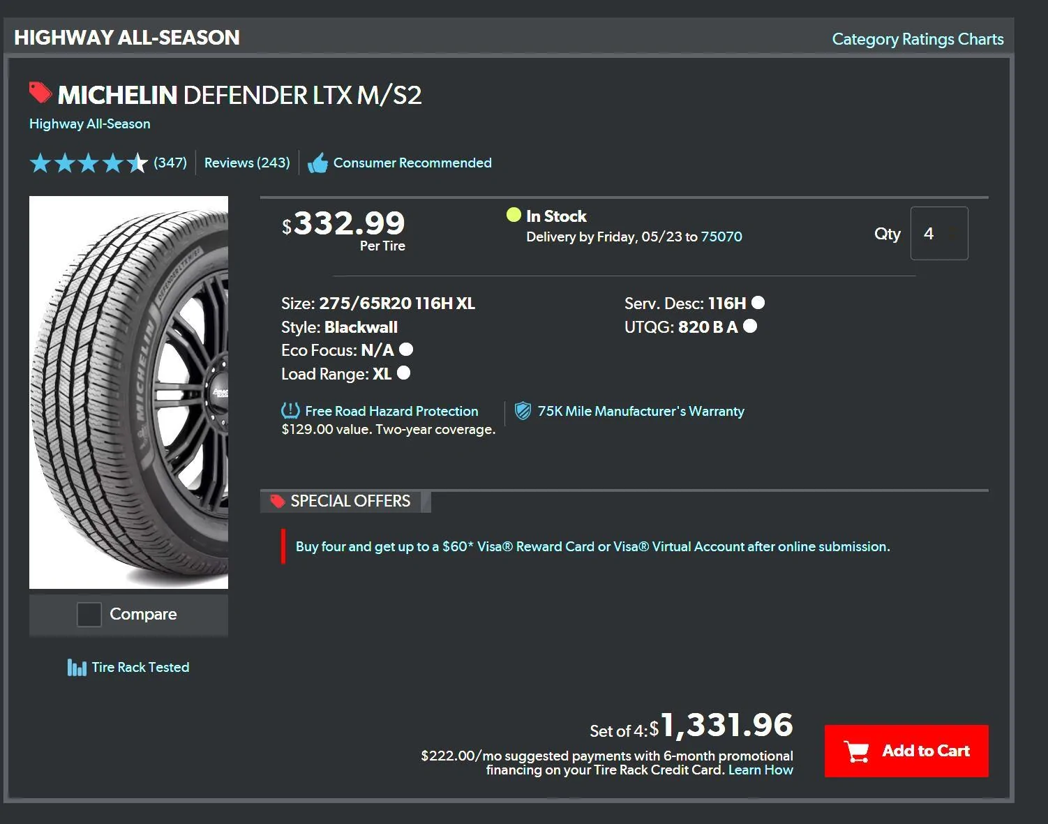This screenshot has height=824, width=1048.
Task: Click the Road Hazard Protection tire icon
Action: click(x=290, y=410)
